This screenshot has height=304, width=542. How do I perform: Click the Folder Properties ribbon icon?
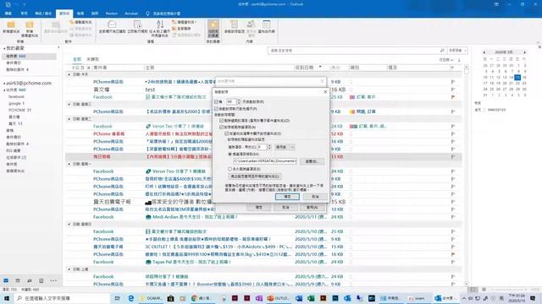[x=267, y=24]
